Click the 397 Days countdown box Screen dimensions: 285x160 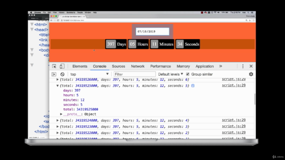pos(116,44)
